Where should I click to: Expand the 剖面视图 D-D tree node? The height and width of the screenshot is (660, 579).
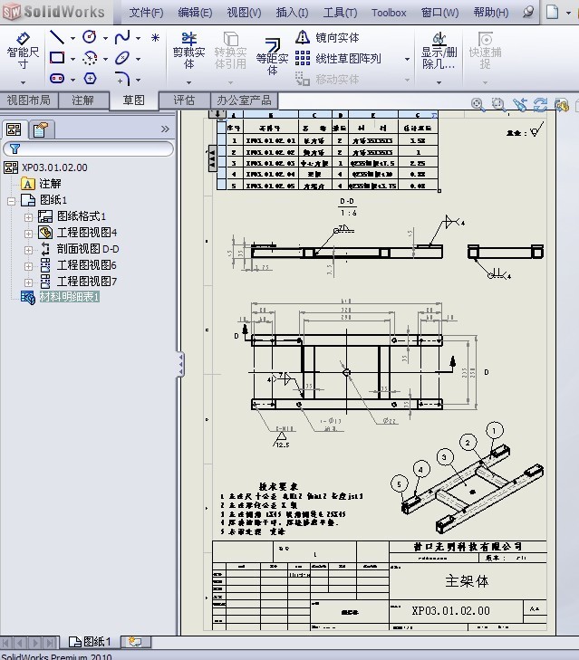pos(28,250)
